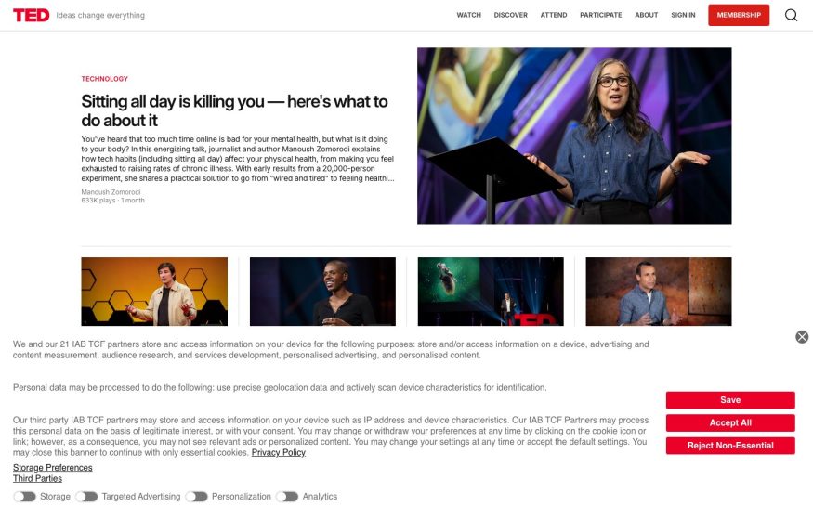The image size is (813, 520).
Task: Switch on the Analytics toggle
Action: pyautogui.click(x=287, y=497)
